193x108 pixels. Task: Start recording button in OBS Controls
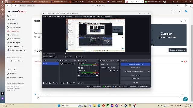pos(135,68)
